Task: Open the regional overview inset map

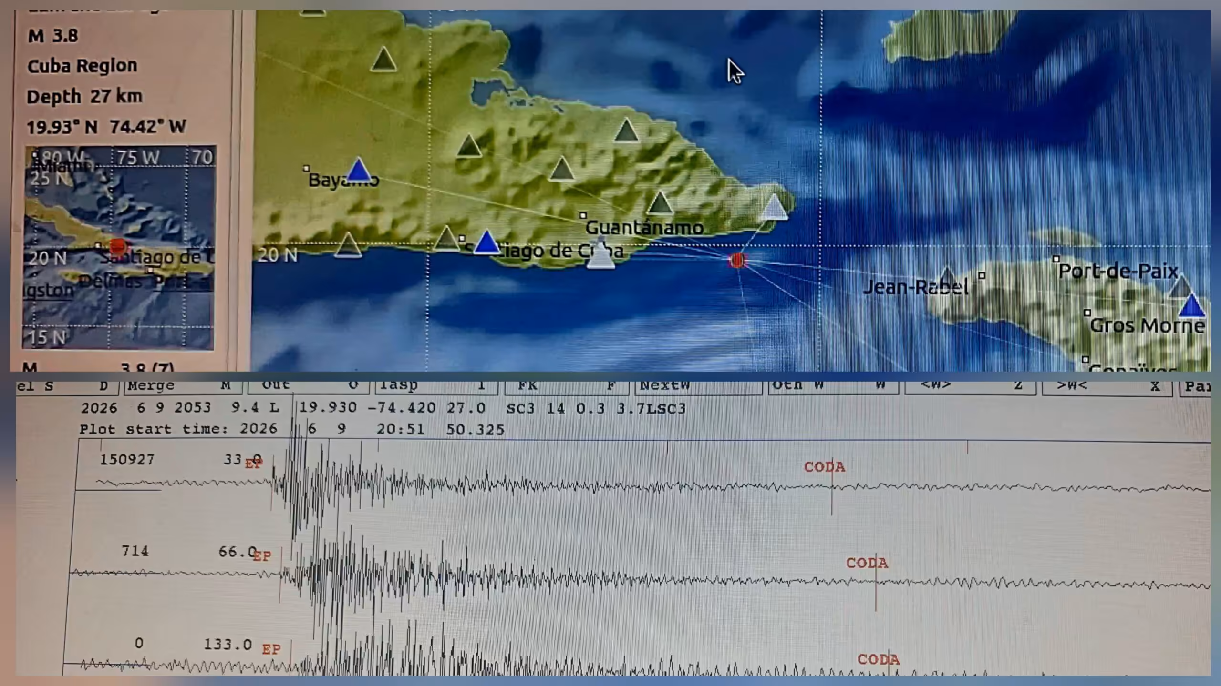Action: click(x=119, y=248)
